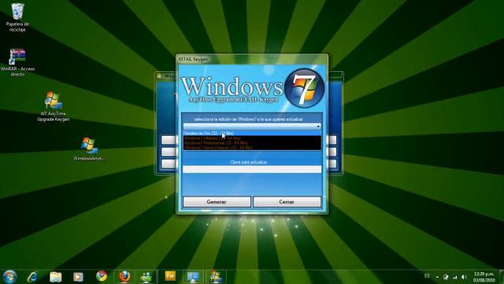Open the ES language indicator

pos(427,276)
